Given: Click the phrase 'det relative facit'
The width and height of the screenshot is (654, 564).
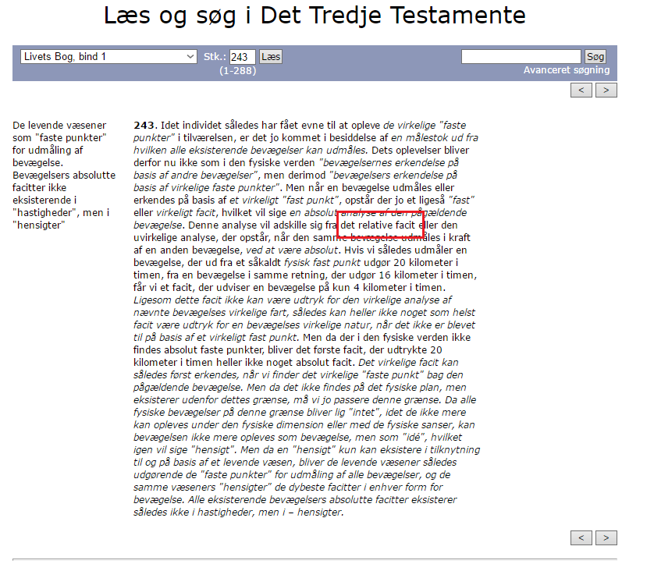Looking at the screenshot, I should click(378, 225).
